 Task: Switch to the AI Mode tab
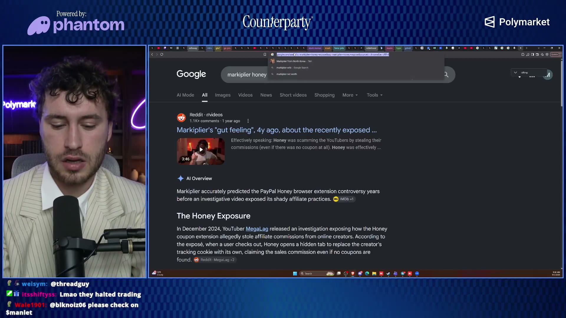coord(185,95)
